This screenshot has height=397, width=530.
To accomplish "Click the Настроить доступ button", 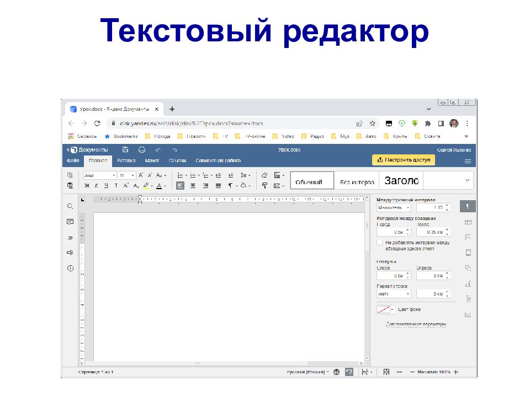I will pyautogui.click(x=404, y=160).
